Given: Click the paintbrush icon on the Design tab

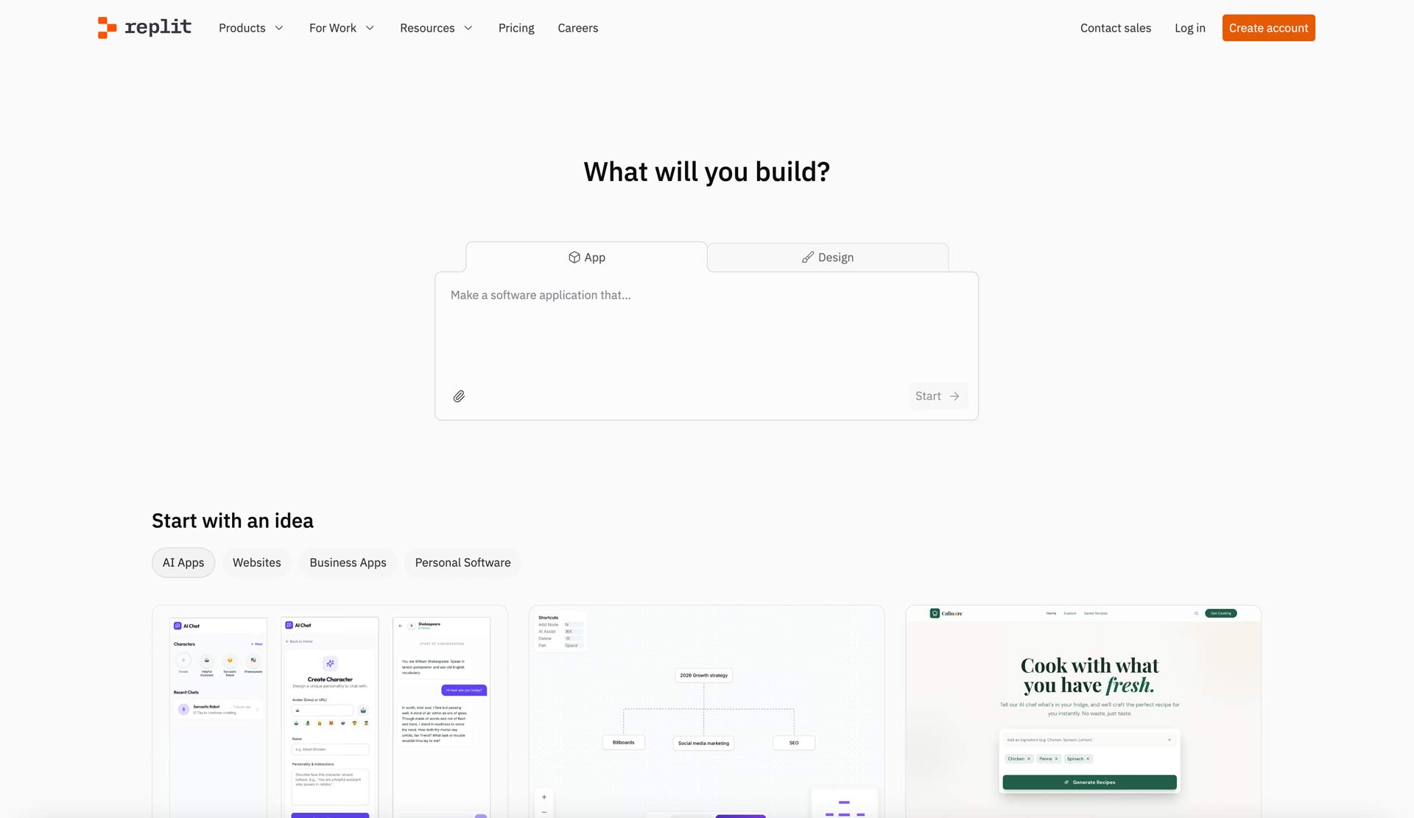Looking at the screenshot, I should pyautogui.click(x=806, y=257).
